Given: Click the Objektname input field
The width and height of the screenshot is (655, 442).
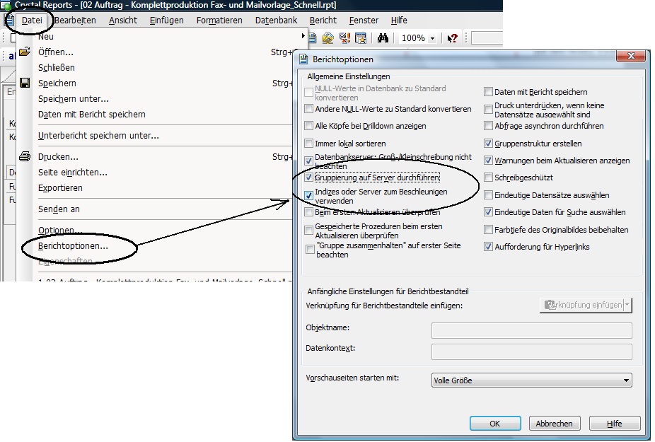Looking at the screenshot, I should (x=531, y=330).
